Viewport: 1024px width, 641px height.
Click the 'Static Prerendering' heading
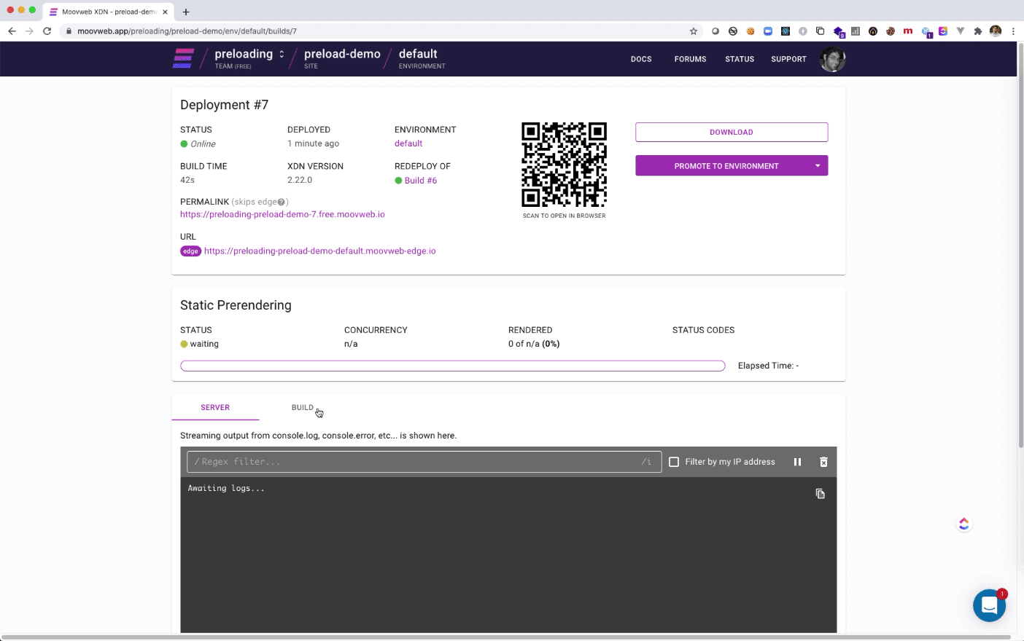tap(236, 305)
